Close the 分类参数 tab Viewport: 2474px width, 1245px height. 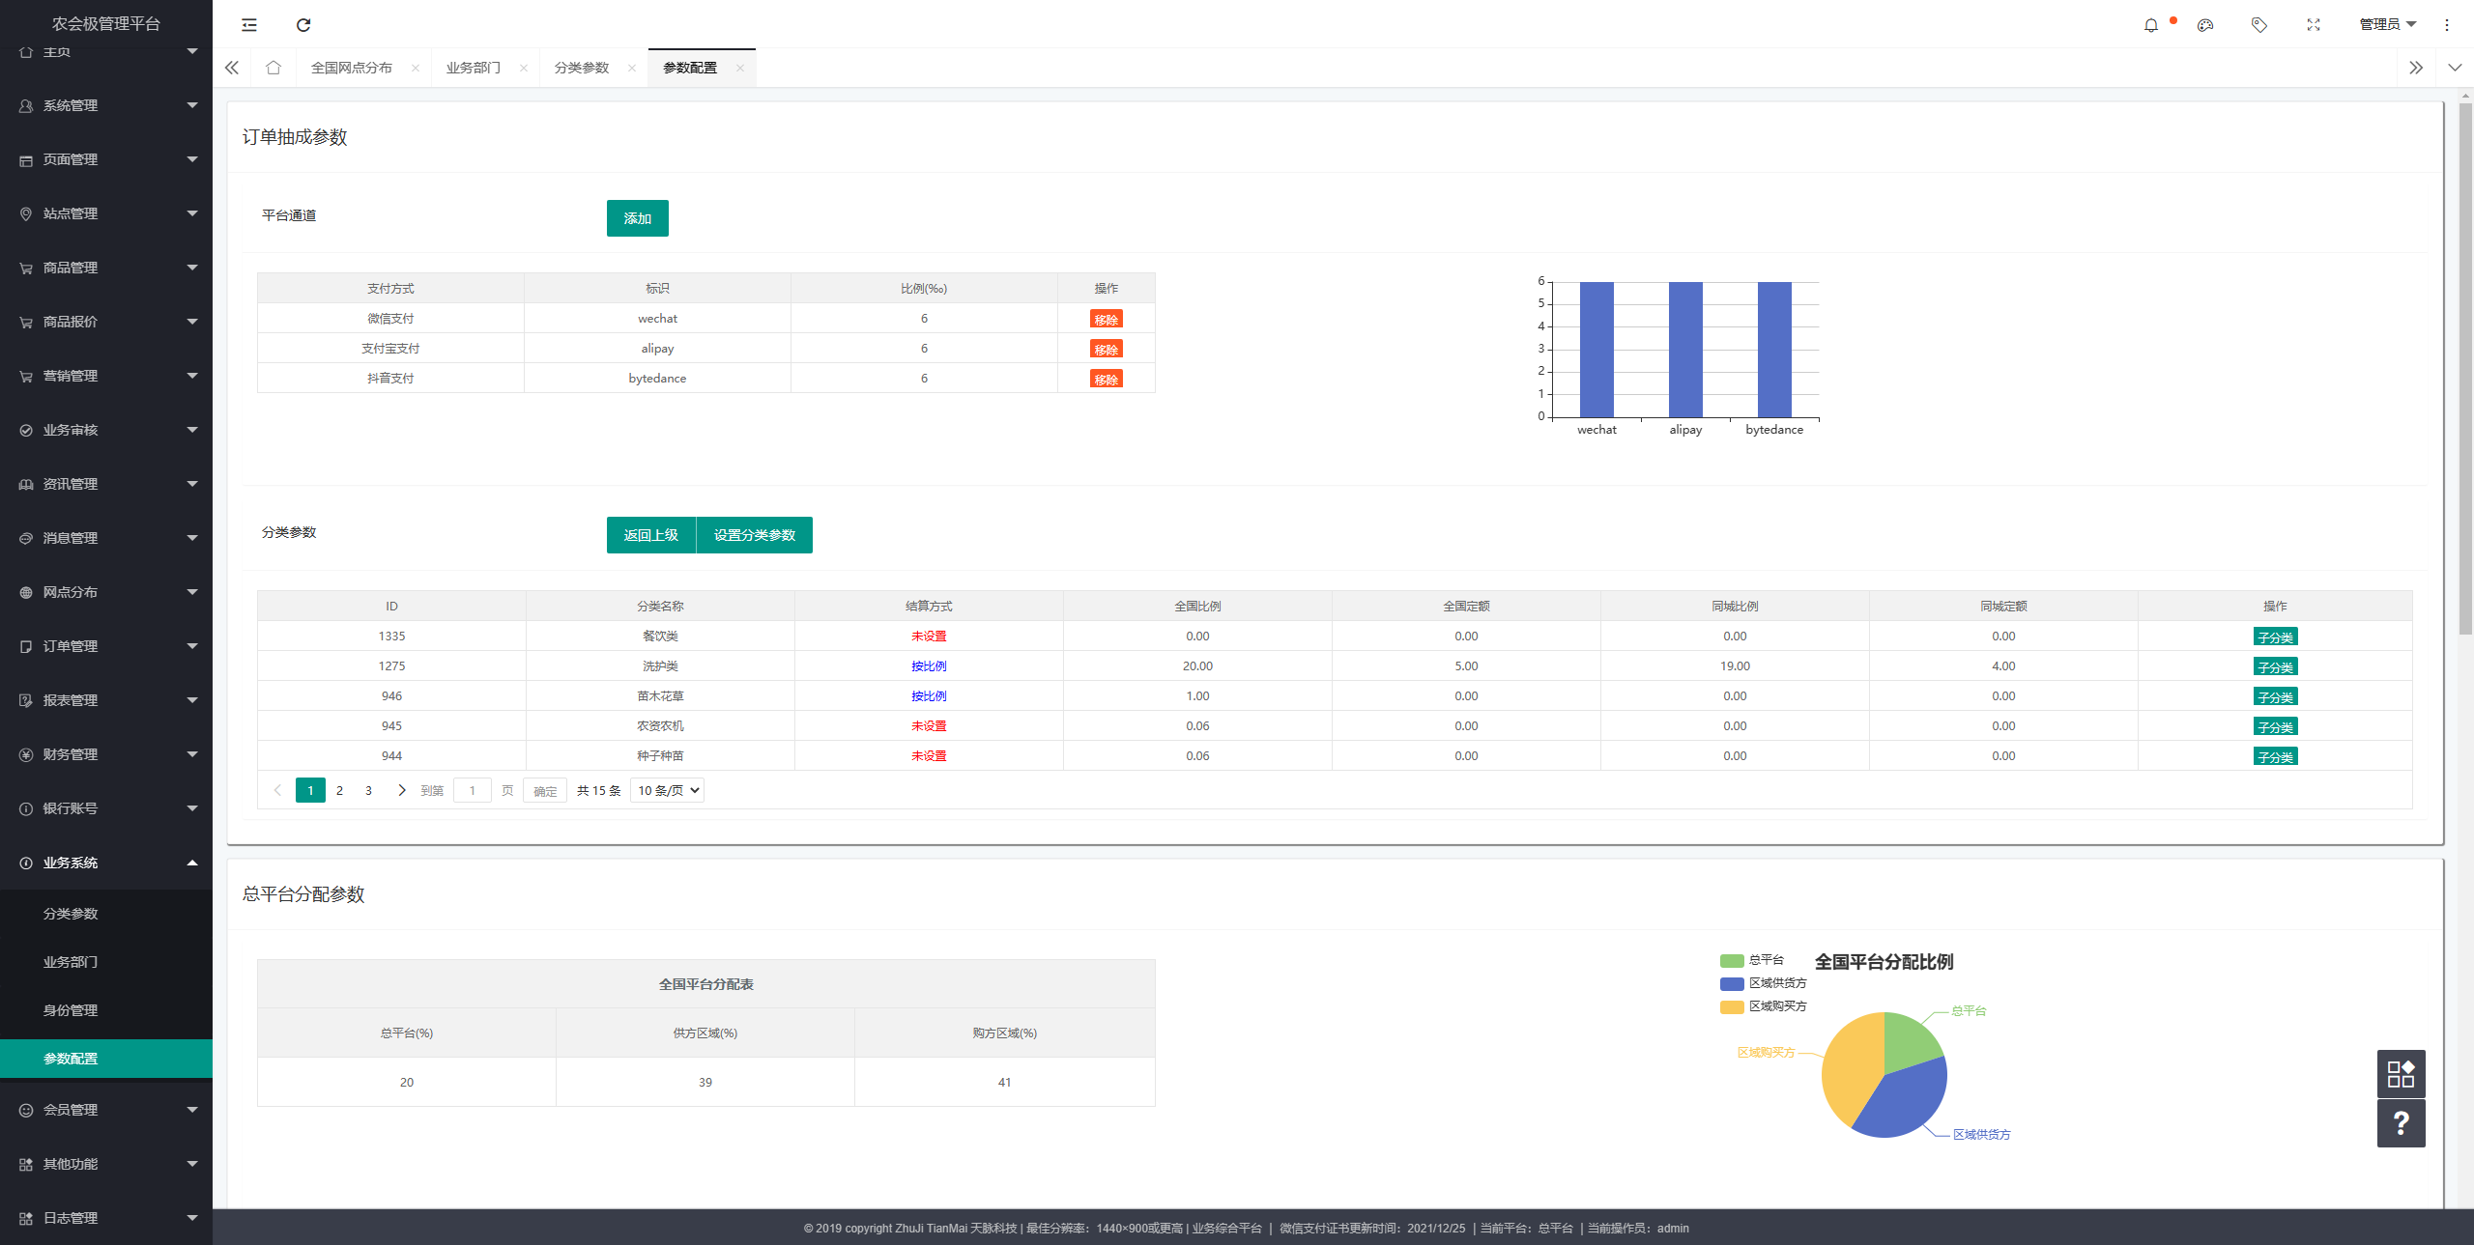(x=632, y=68)
